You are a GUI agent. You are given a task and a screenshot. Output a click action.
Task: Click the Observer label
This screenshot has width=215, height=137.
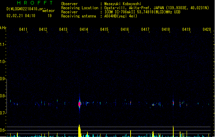[69, 4]
